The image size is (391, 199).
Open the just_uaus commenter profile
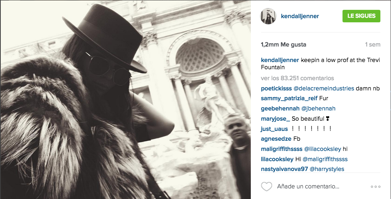pyautogui.click(x=274, y=129)
